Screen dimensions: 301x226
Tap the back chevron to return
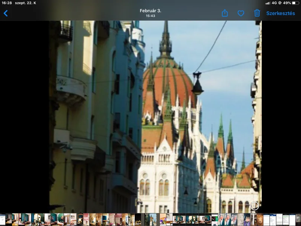(x=6, y=13)
